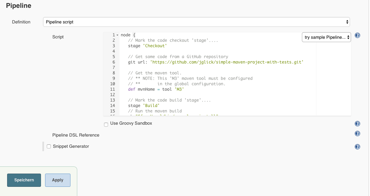Click the help icon beside the Script editor
Image resolution: width=370 pixels, height=196 pixels.
[x=357, y=35]
